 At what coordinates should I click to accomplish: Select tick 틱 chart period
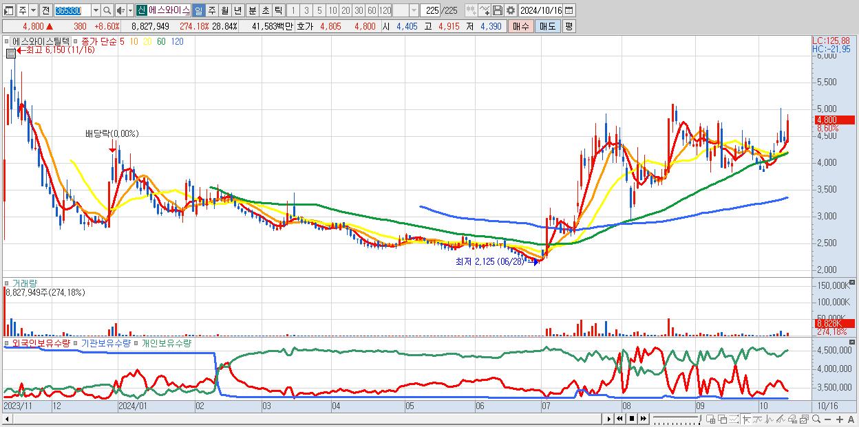coord(278,10)
